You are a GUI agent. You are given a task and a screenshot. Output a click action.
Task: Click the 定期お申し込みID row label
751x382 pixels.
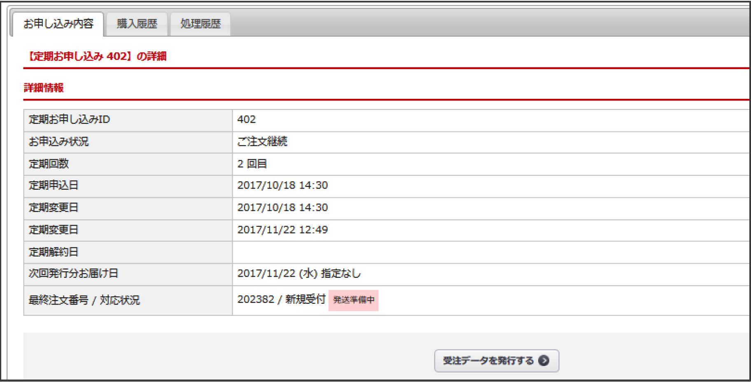pos(69,119)
